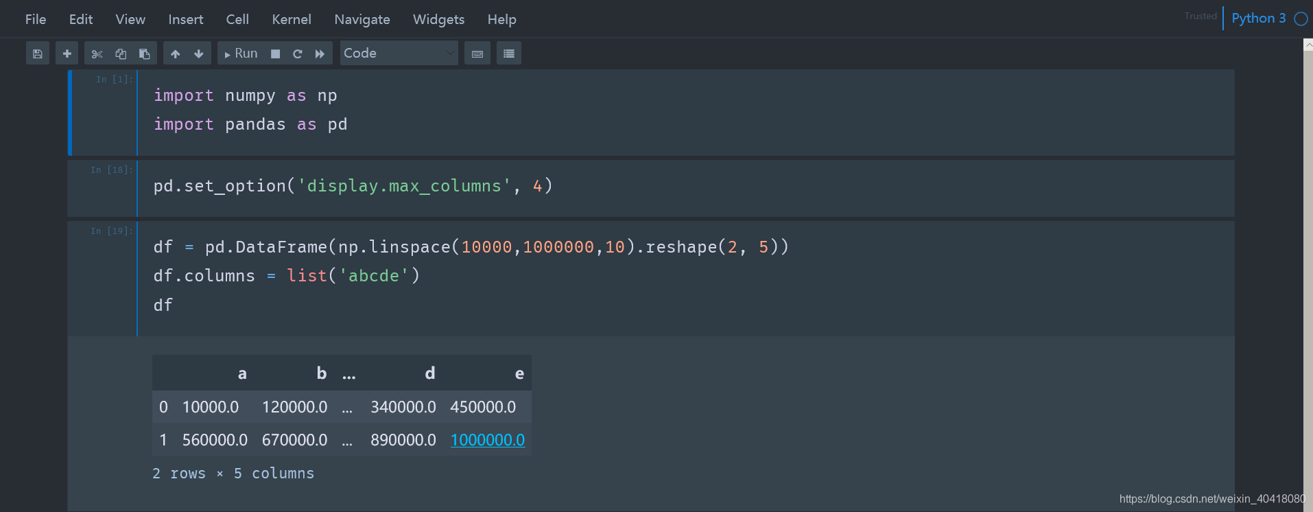
Task: Click into the import numpy code cell
Action: (685, 112)
